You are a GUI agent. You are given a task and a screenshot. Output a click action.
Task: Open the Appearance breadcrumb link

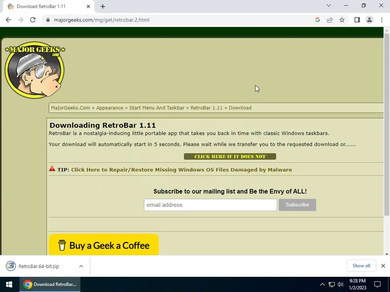click(109, 108)
